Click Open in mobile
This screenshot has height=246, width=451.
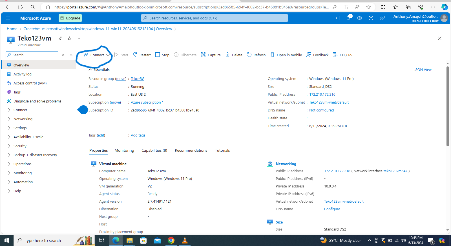pyautogui.click(x=286, y=55)
